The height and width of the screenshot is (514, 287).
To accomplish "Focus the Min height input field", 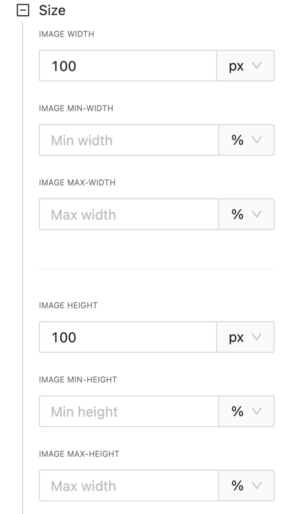I will click(129, 411).
